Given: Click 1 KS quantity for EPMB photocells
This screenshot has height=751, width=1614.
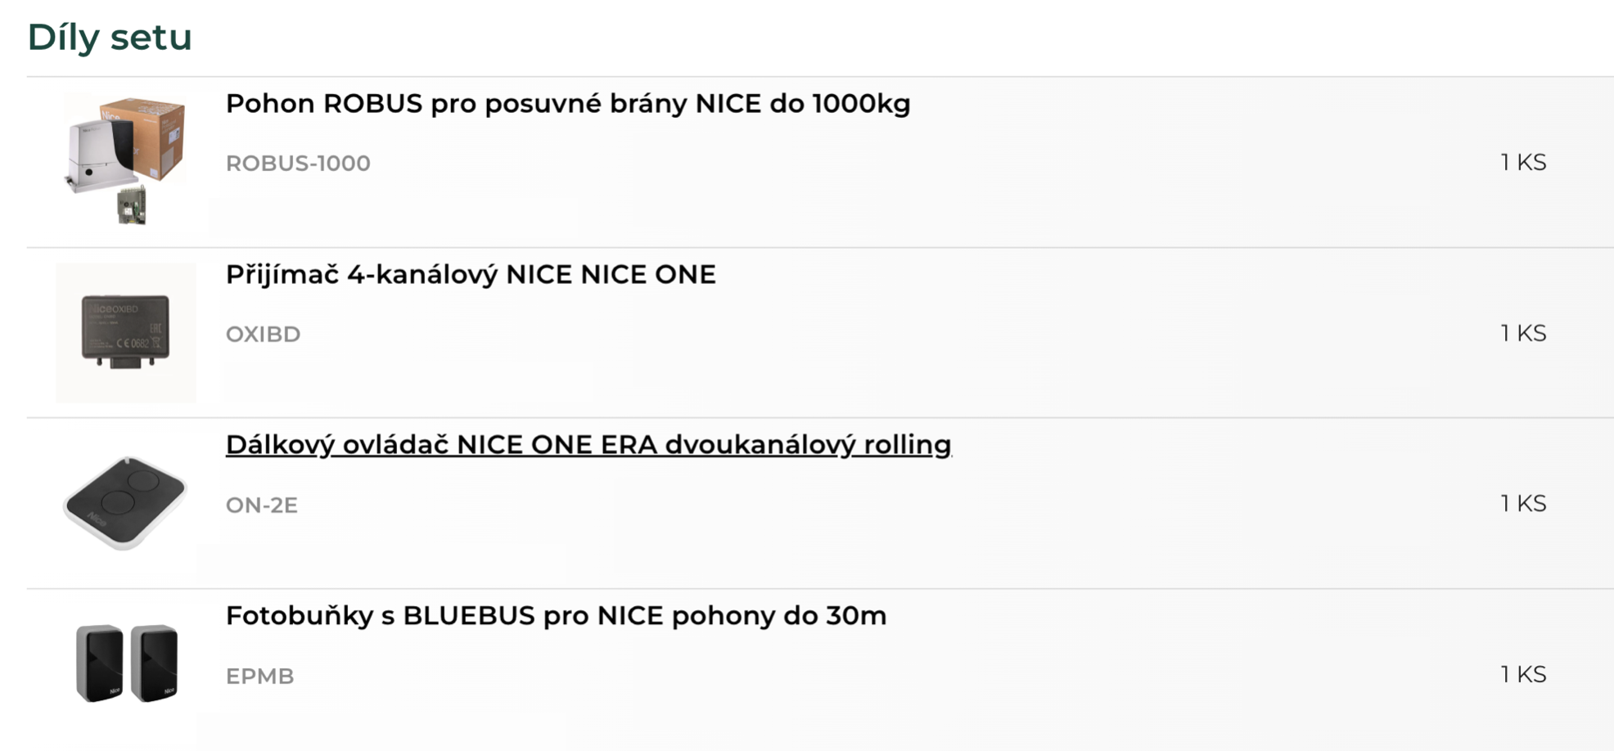Looking at the screenshot, I should pos(1523,674).
